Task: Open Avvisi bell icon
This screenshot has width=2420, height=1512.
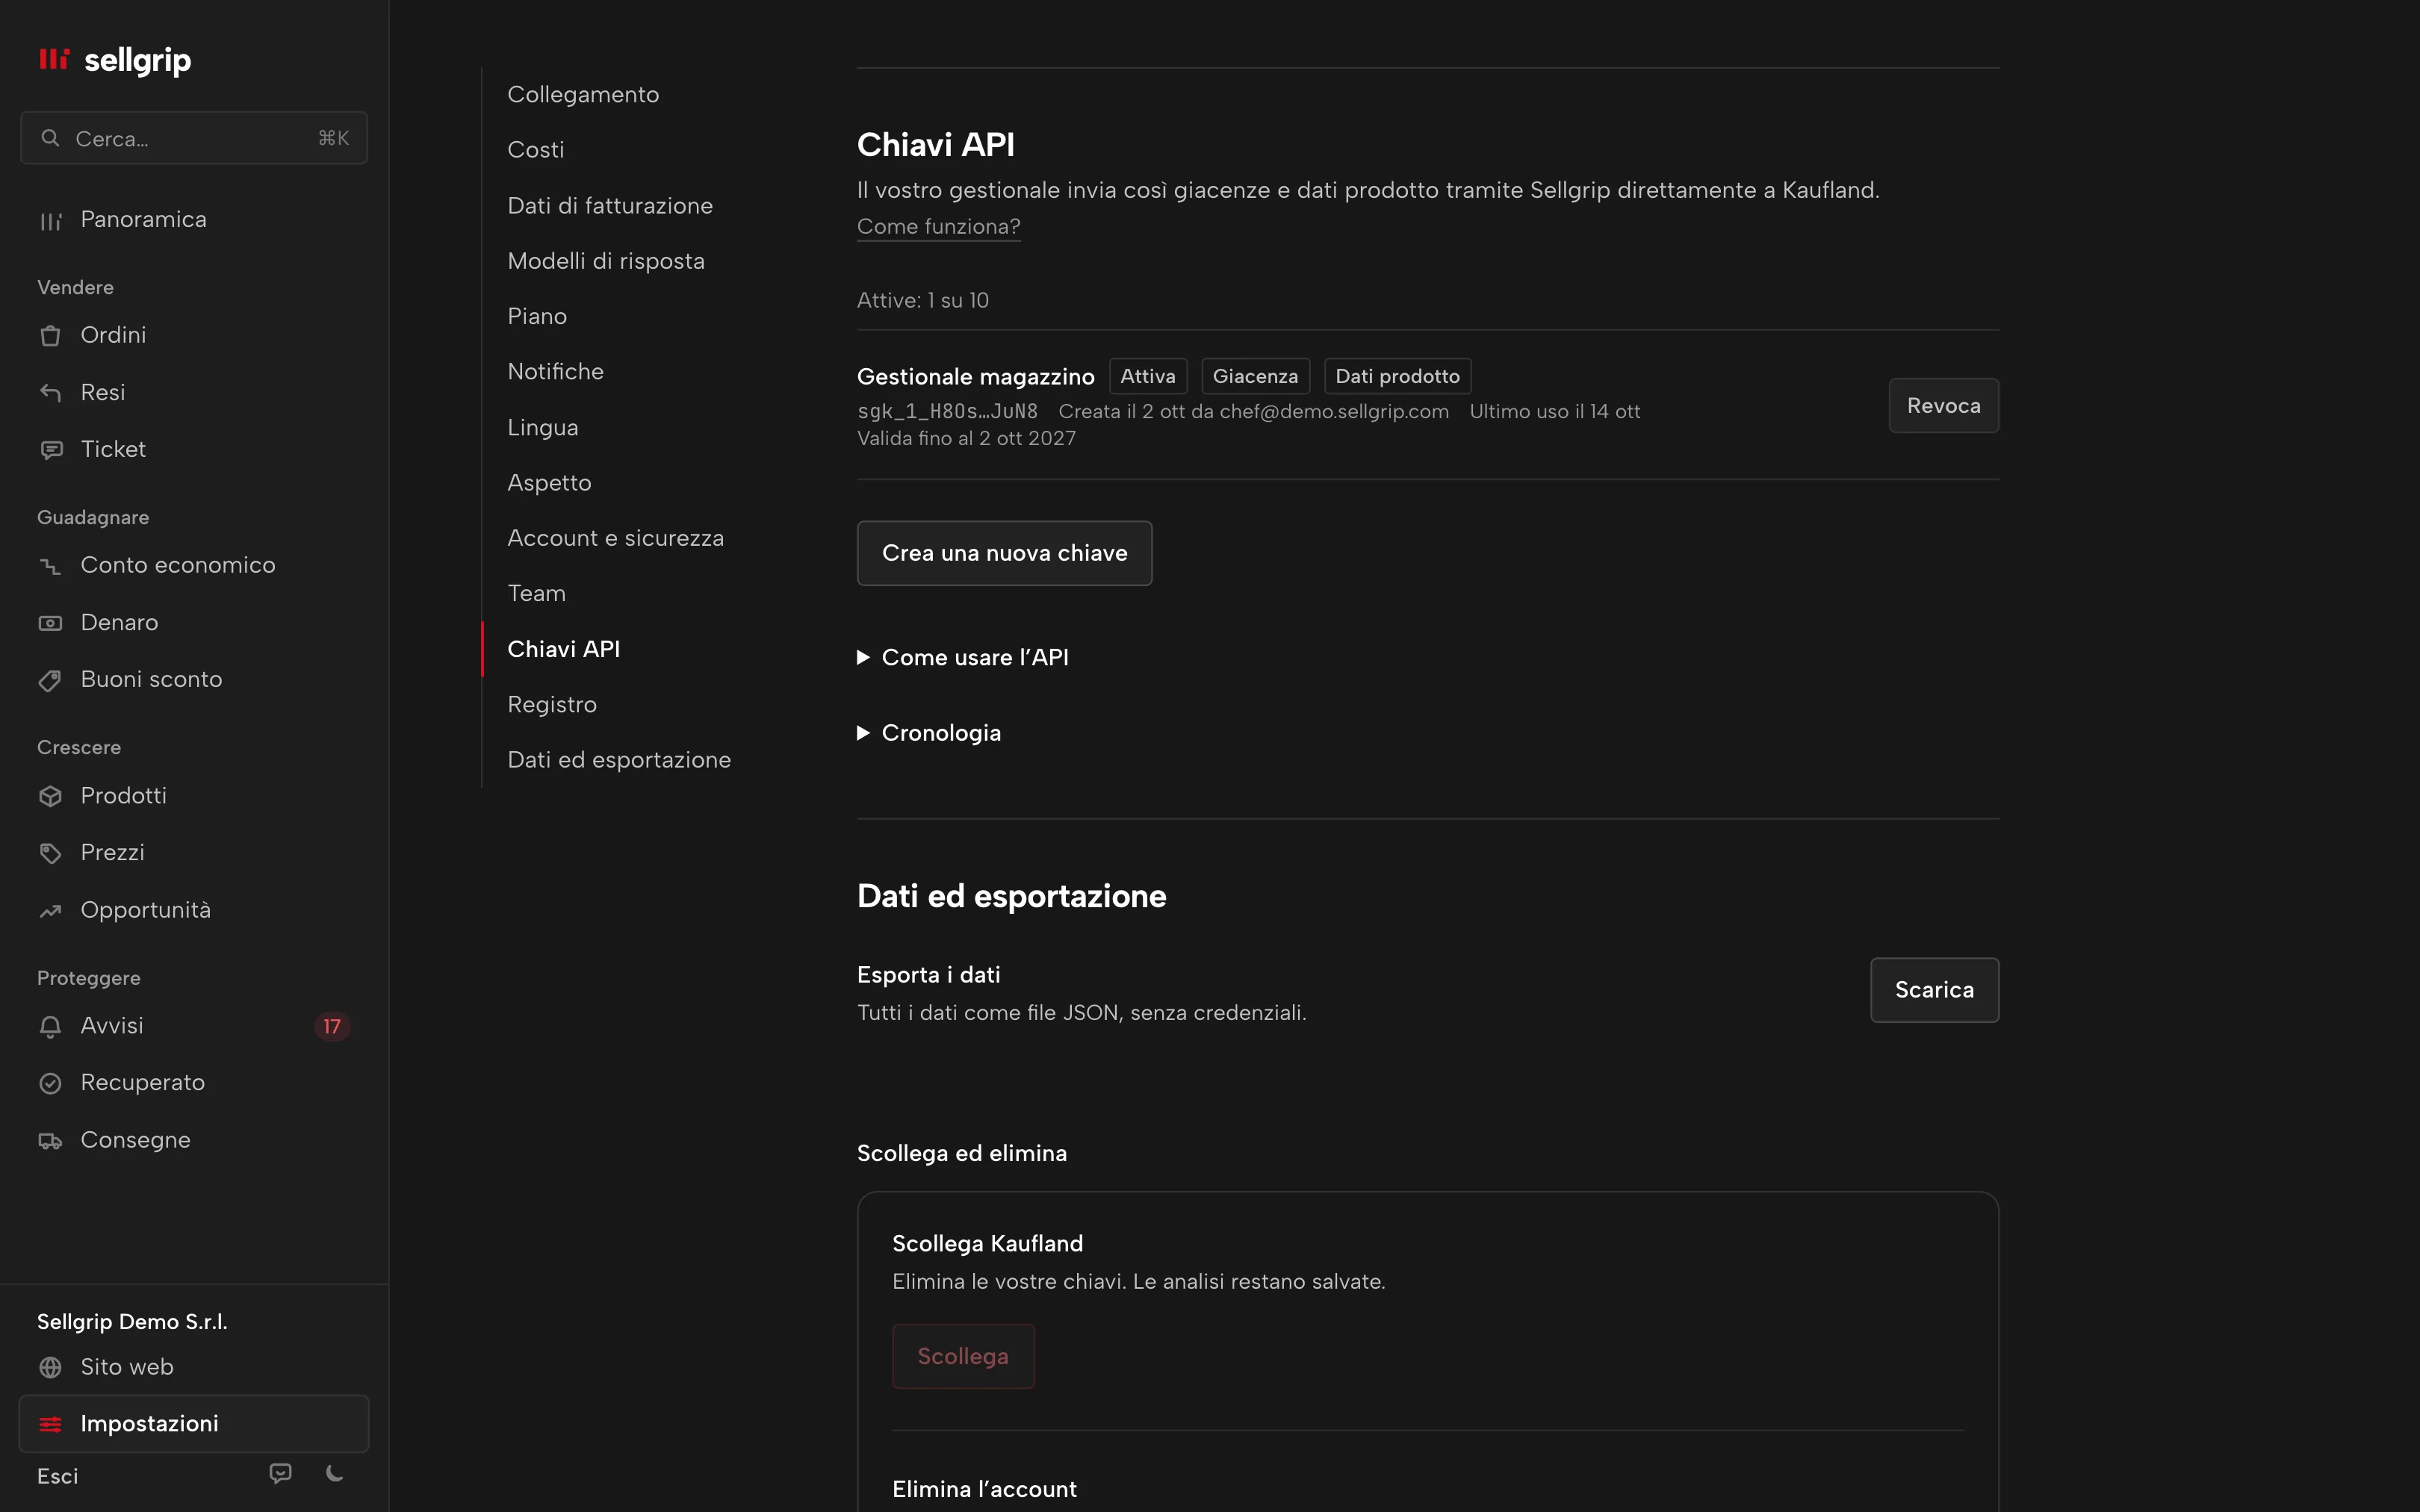Action: pos(50,1026)
